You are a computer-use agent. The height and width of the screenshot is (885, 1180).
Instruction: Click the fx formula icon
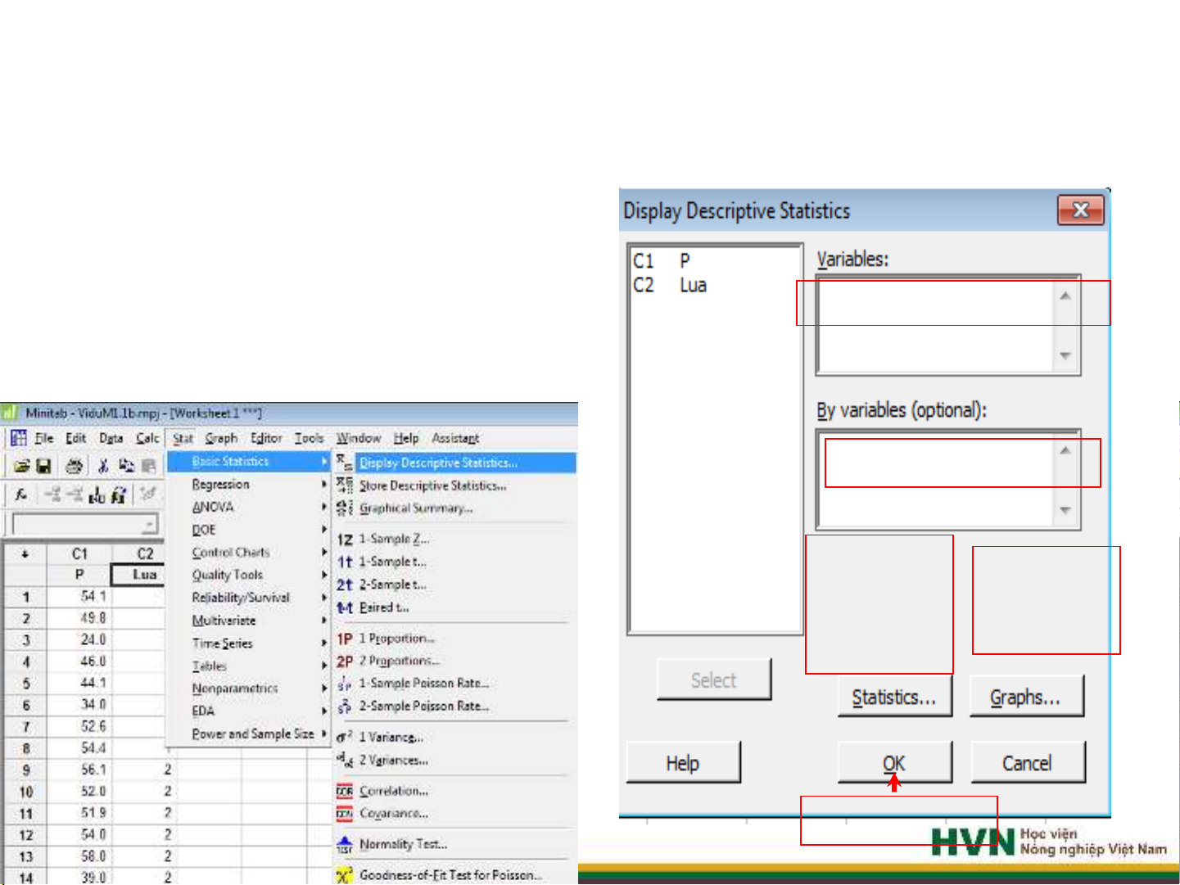click(22, 494)
